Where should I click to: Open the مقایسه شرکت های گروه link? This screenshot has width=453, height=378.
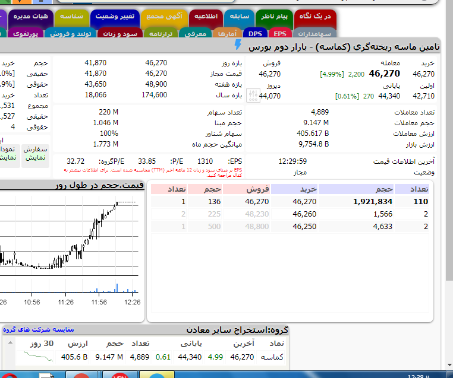39,329
